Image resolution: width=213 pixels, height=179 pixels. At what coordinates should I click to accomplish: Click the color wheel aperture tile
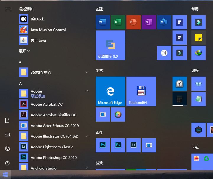[118, 115]
